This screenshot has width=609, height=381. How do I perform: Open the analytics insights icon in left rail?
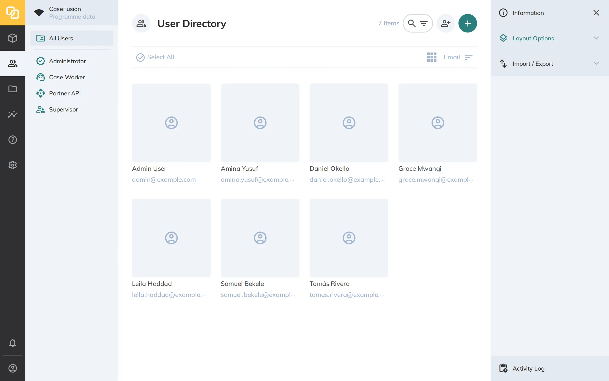tap(13, 114)
